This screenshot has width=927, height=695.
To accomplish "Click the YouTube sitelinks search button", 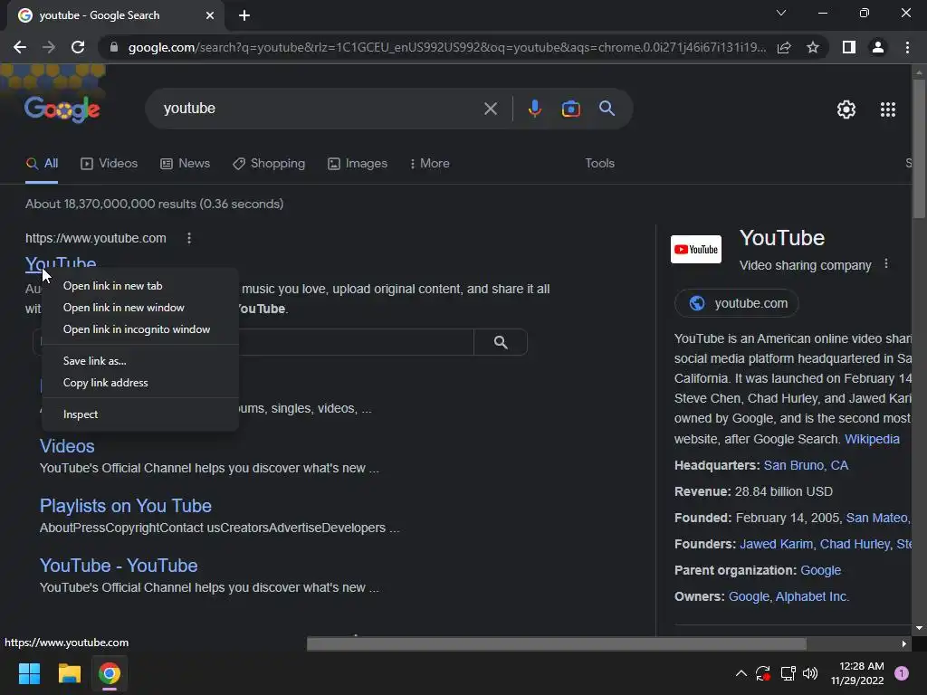I will coord(501,342).
